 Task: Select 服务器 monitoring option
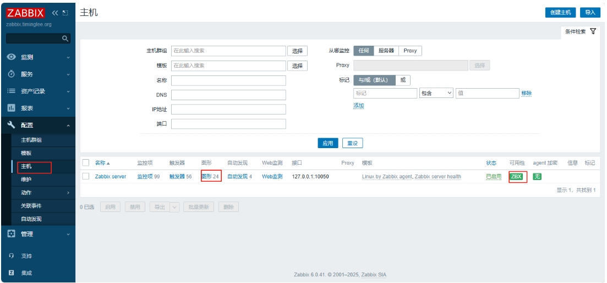pyautogui.click(x=386, y=51)
